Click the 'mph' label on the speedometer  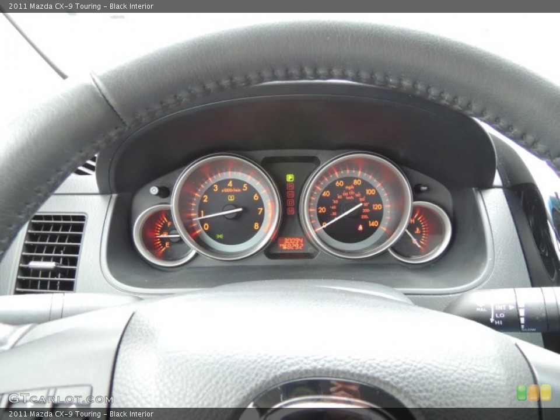(x=350, y=187)
